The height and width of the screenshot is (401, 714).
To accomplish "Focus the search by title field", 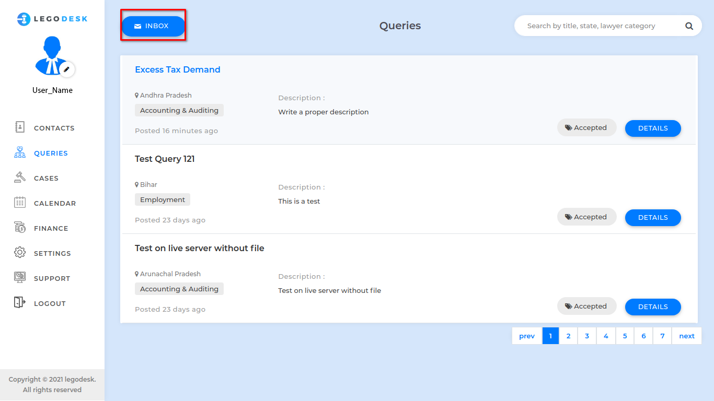I will (x=601, y=26).
